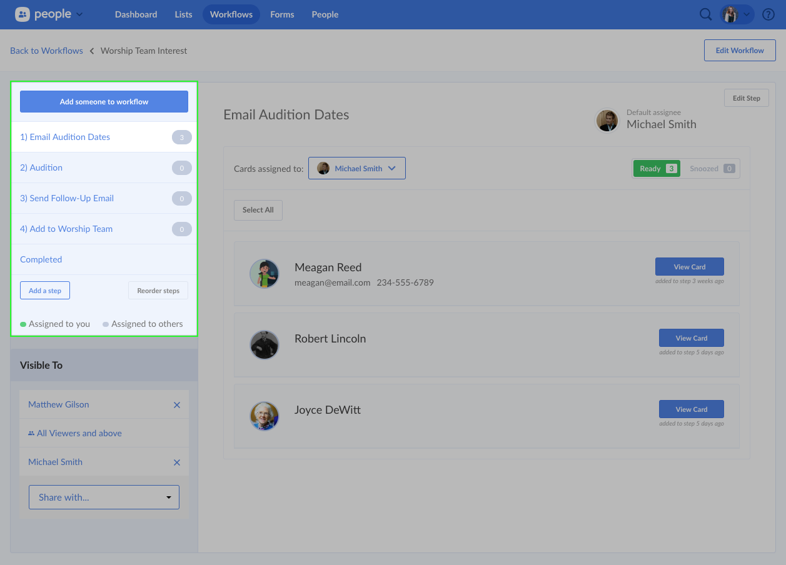Open the help question mark icon
This screenshot has width=786, height=565.
[768, 14]
